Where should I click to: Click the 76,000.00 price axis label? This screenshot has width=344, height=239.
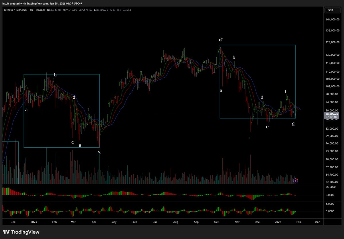coord(333,144)
